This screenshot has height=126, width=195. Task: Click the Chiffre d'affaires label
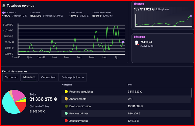click(x=39, y=106)
